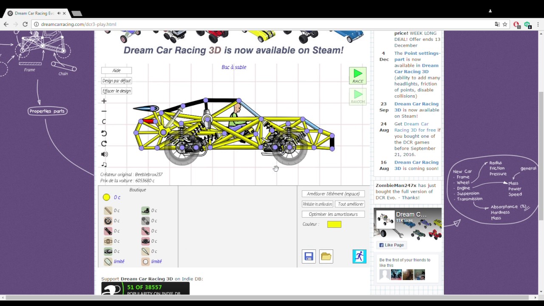
Task: Open the Point settings-part news link
Action: (x=417, y=56)
